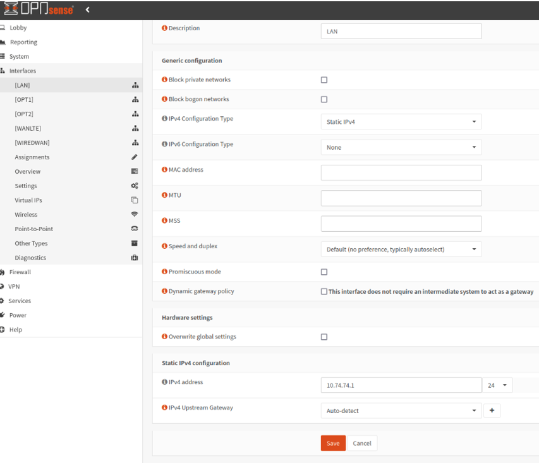539x463 pixels.
Task: Show help for Block bogon networks
Action: coord(165,99)
